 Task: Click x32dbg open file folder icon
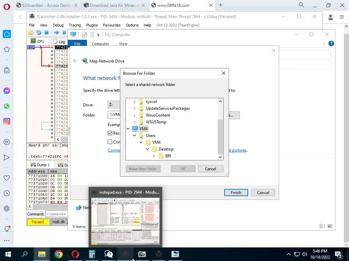coord(31,33)
